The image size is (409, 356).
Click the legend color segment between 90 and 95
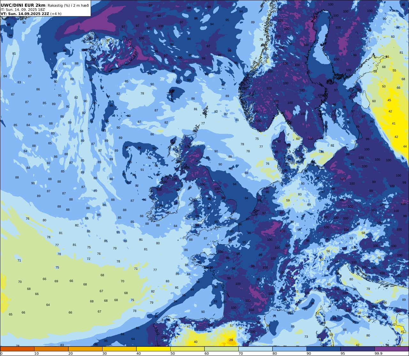[x=323, y=349]
